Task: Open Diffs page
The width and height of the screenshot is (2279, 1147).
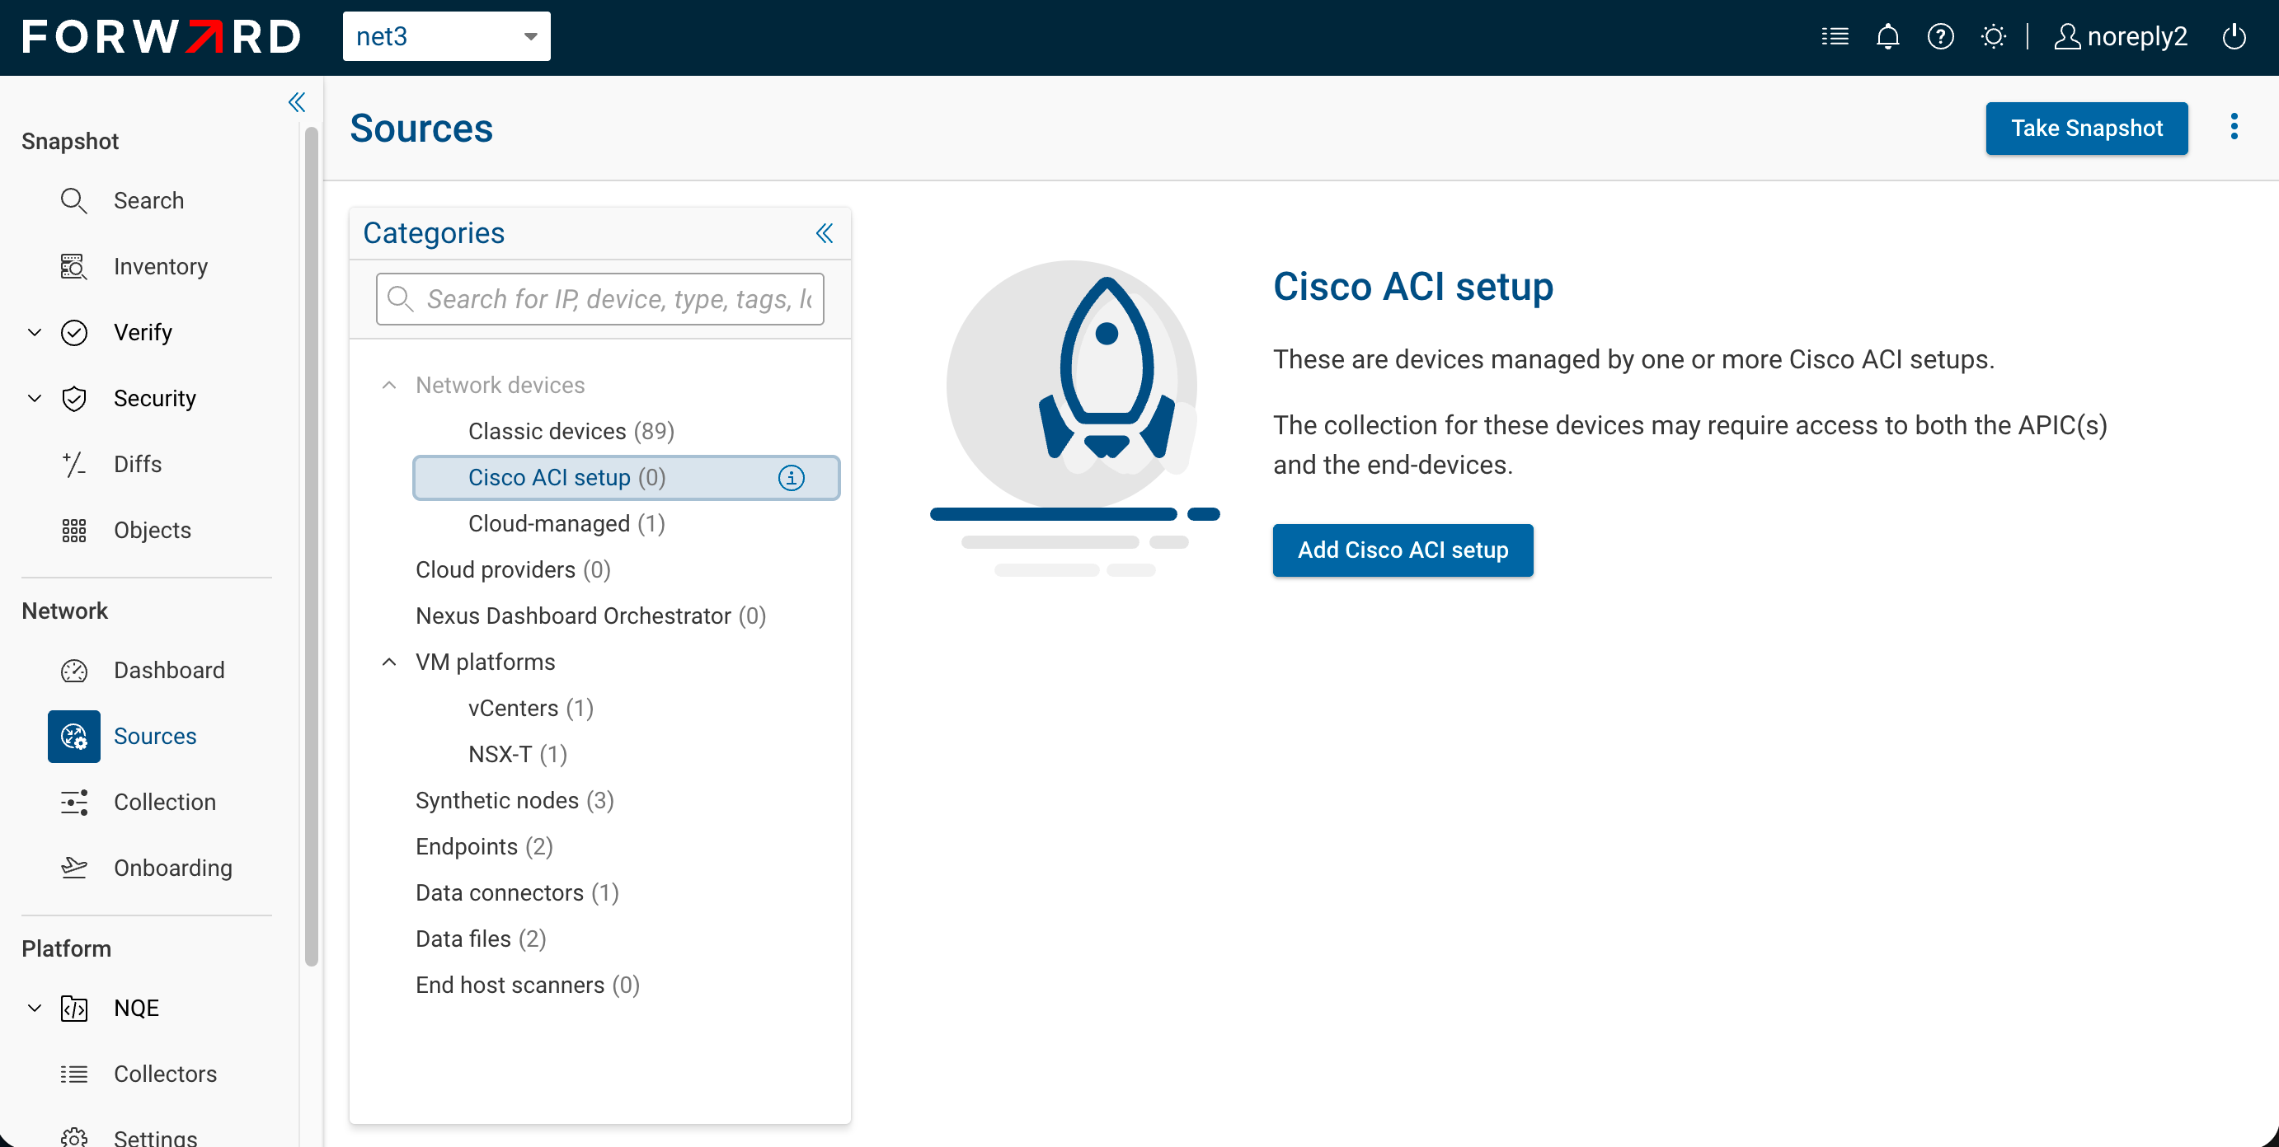Action: [x=137, y=464]
